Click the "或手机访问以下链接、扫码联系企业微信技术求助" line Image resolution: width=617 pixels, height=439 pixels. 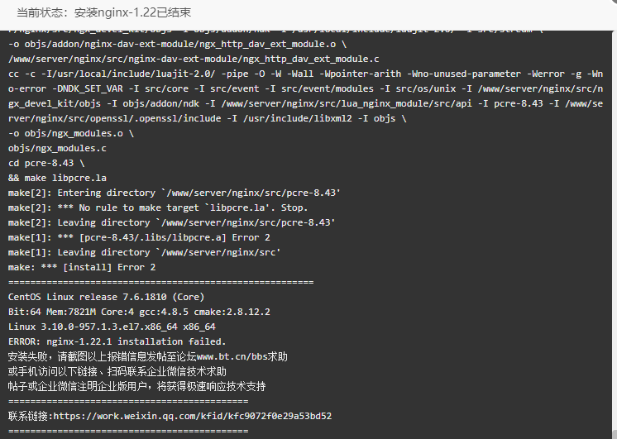[x=117, y=371]
